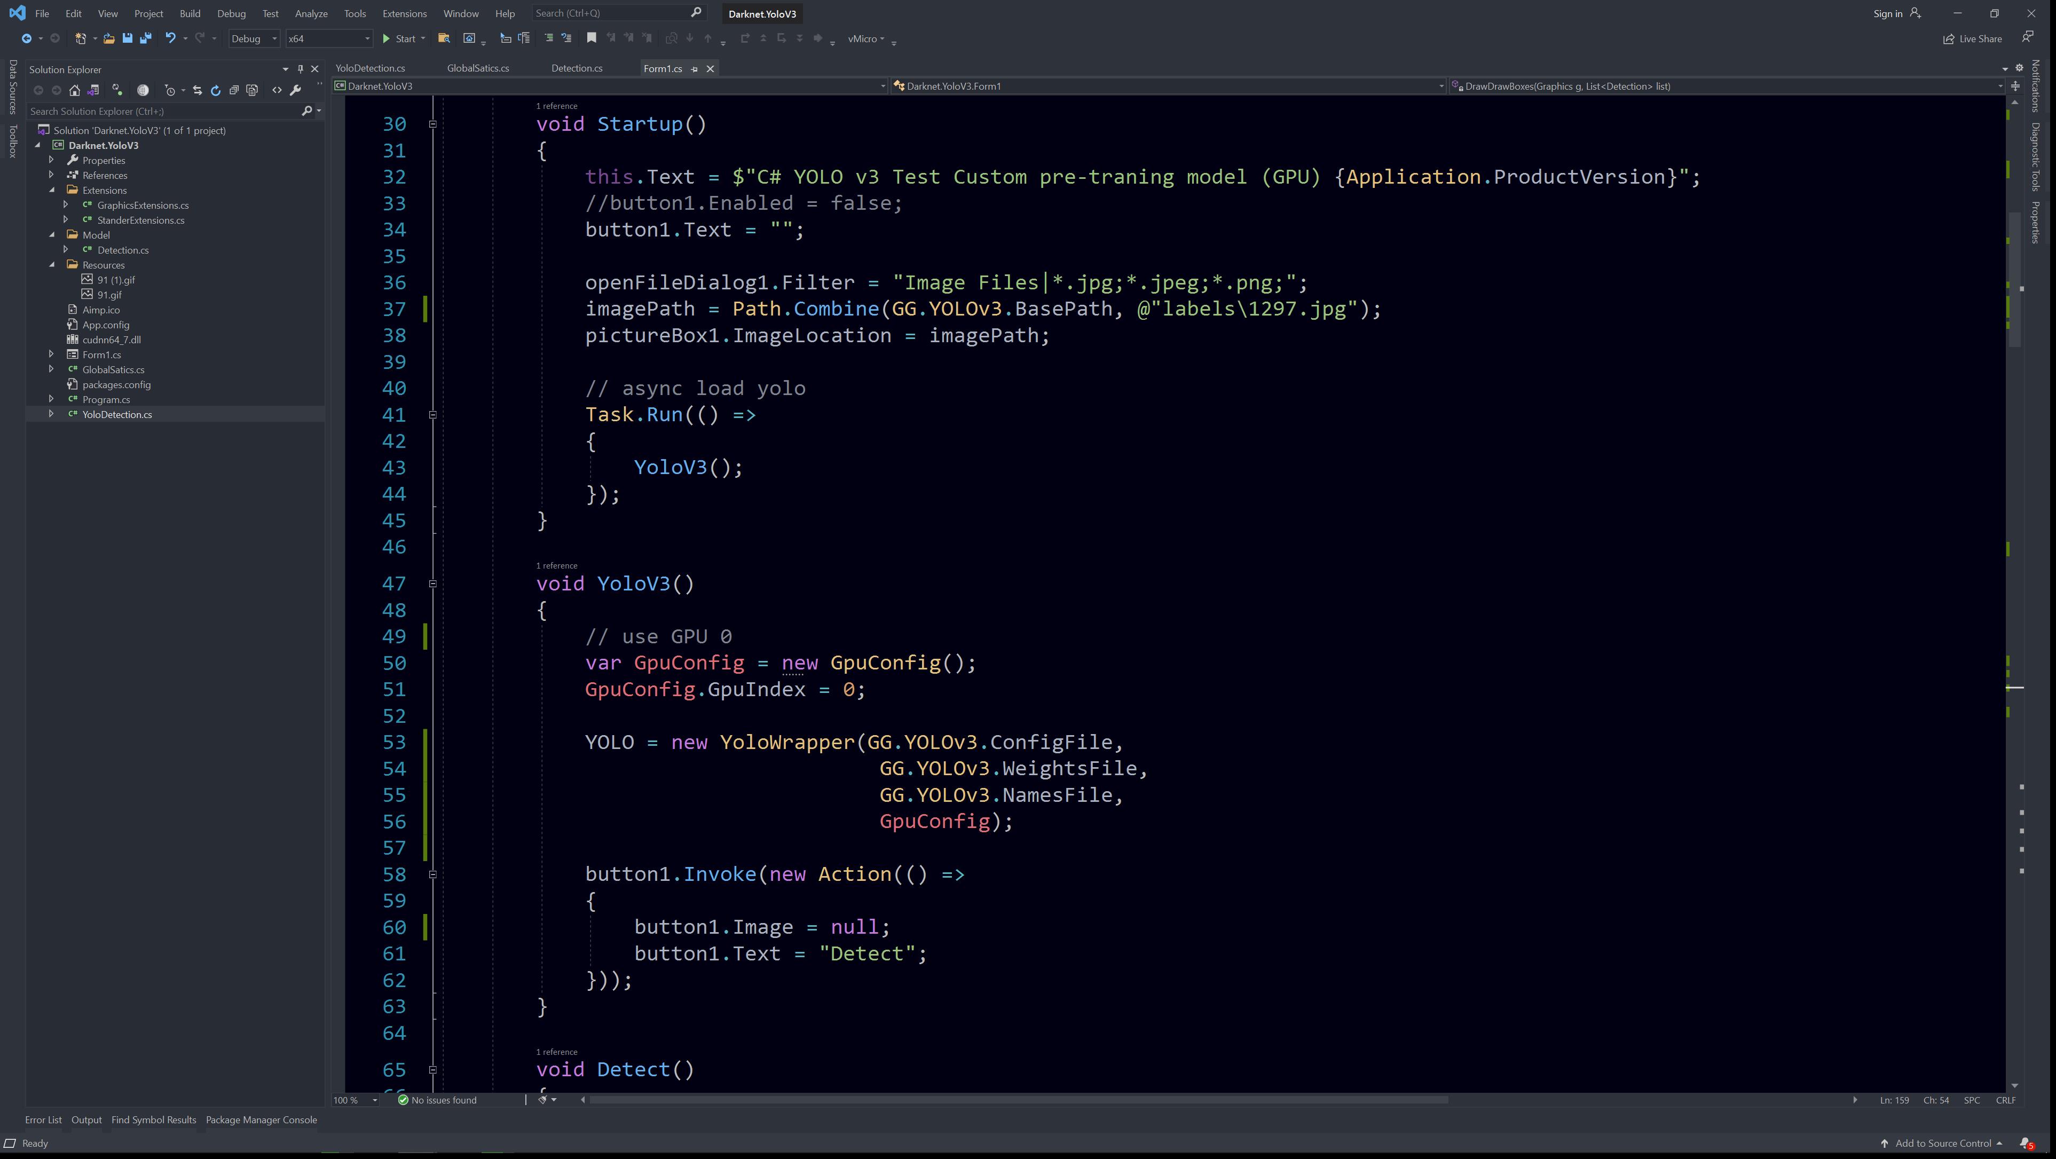Open Properties wrench in Solution Explorer
2056x1159 pixels.
coord(295,90)
